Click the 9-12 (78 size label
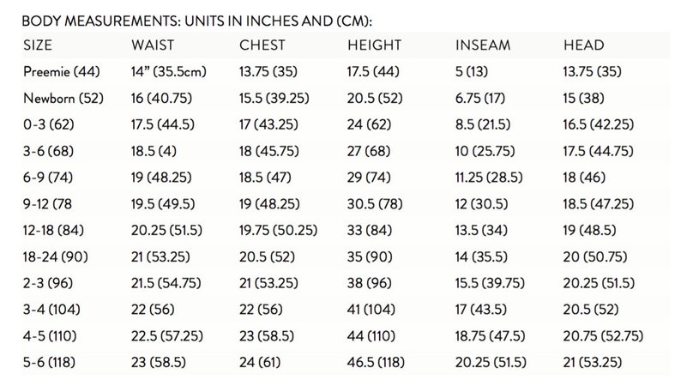 click(47, 204)
